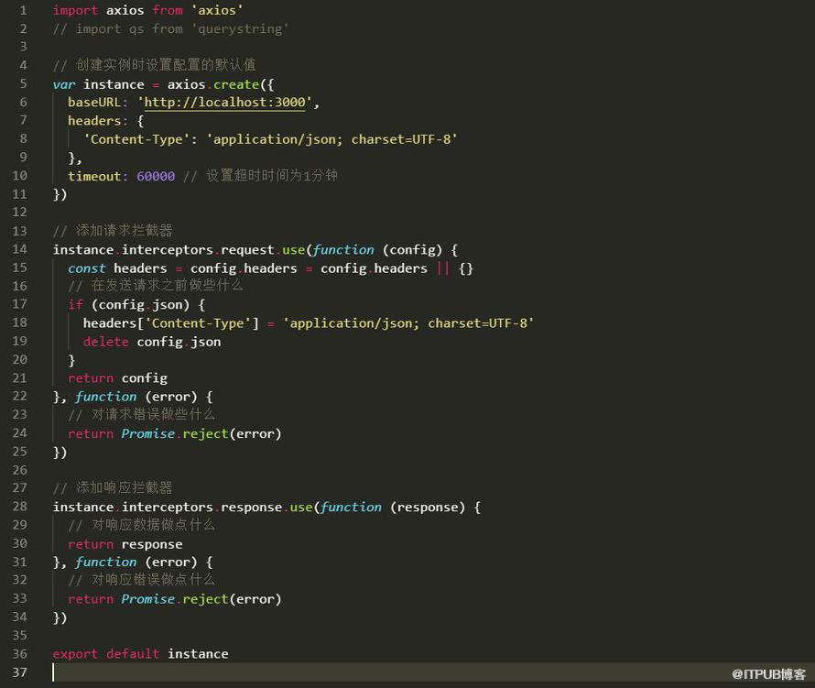Click the comment 创建实例时设置配置的默认值

tap(155, 65)
